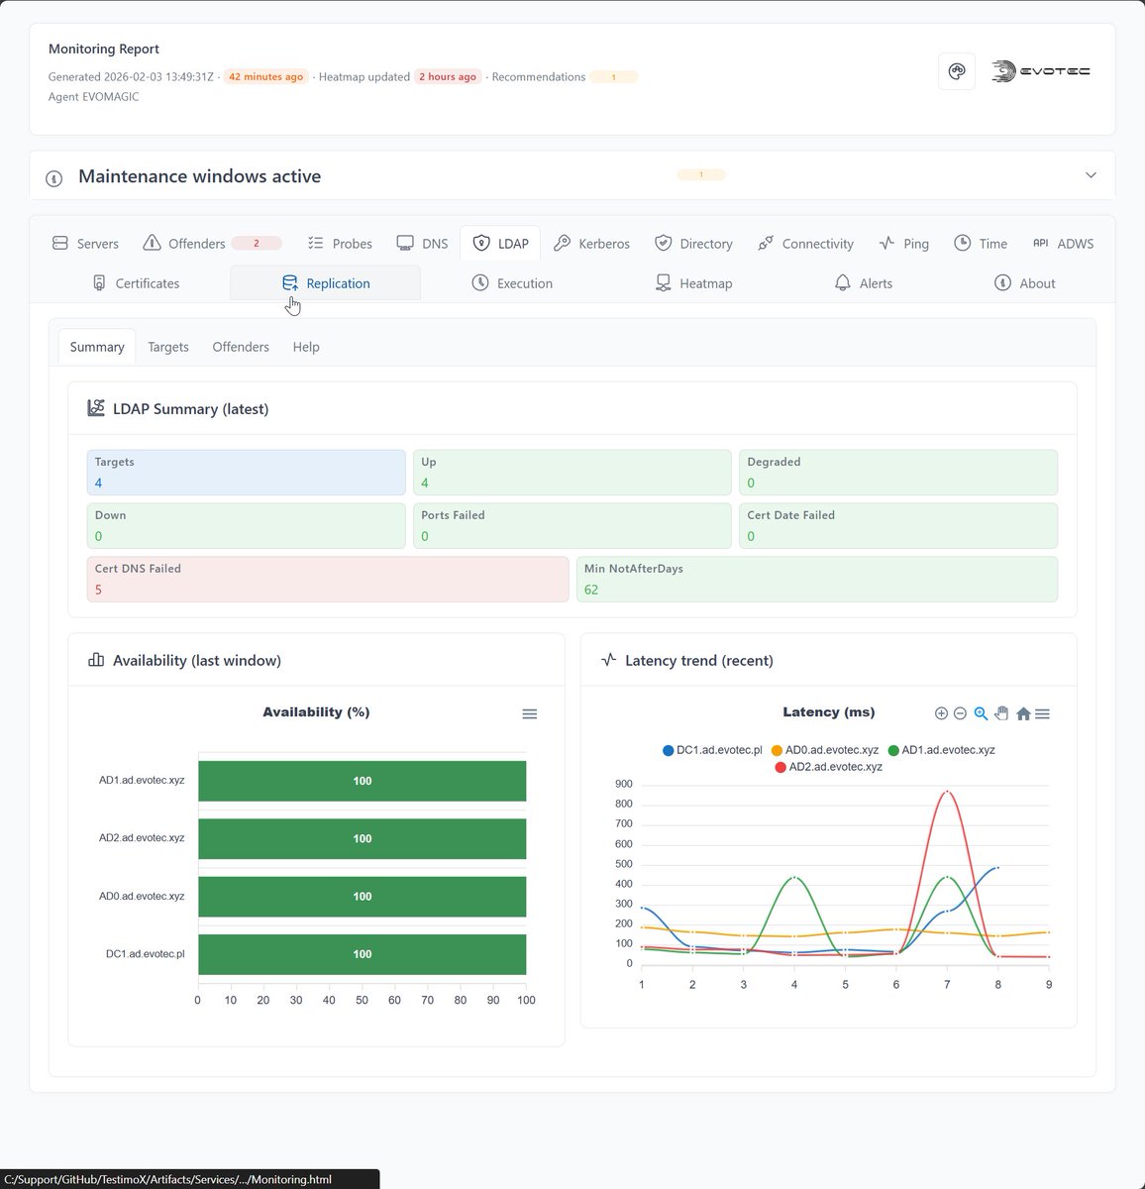Open the Kerberos tab
This screenshot has height=1189, width=1145.
coord(591,244)
